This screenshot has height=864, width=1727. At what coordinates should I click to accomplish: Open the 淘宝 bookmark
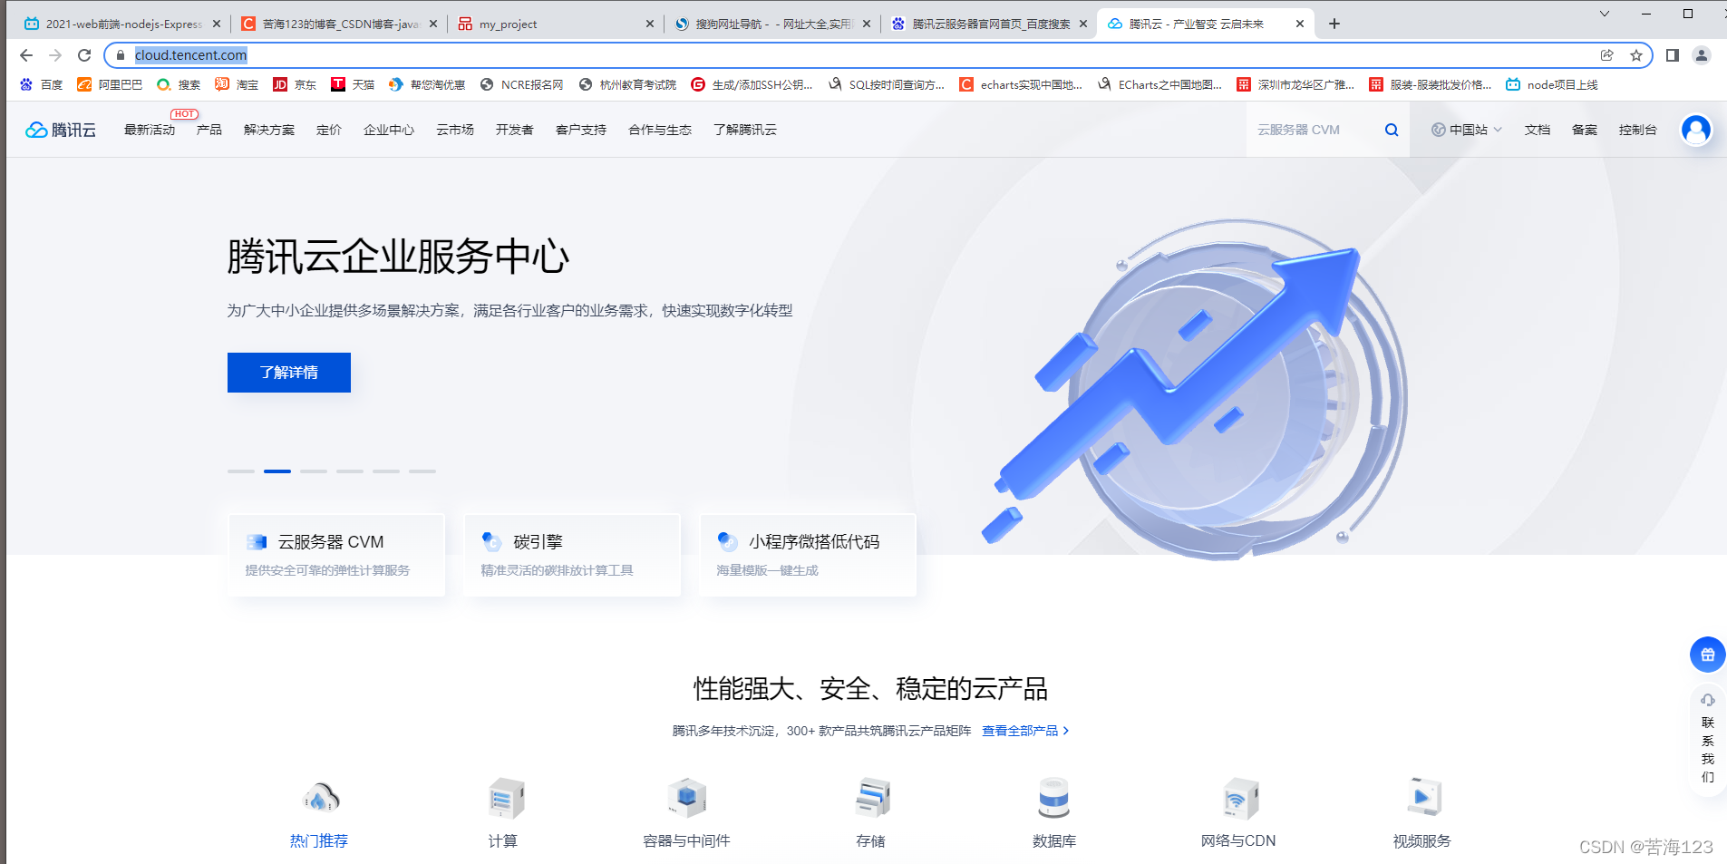pyautogui.click(x=237, y=84)
